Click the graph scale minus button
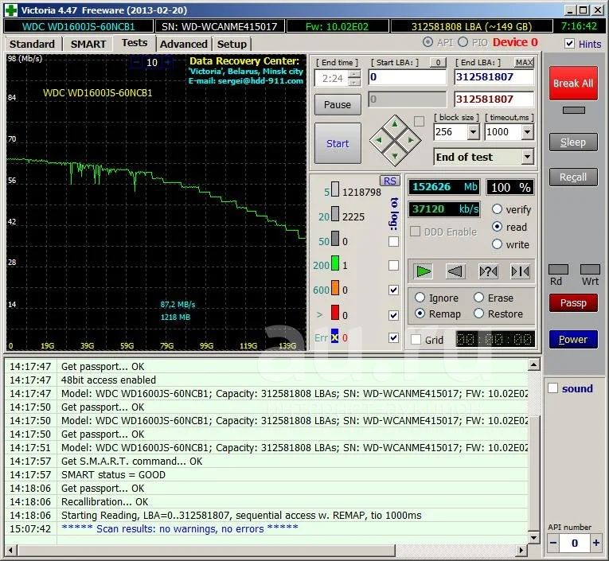This screenshot has height=561, width=609. coord(137,62)
